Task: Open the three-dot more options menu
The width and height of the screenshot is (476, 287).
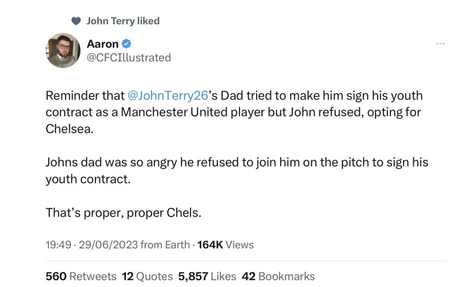Action: click(x=440, y=44)
